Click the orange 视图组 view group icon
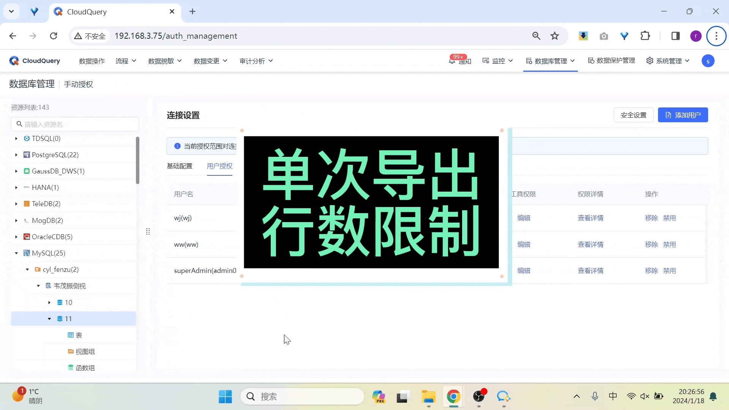 pos(71,351)
